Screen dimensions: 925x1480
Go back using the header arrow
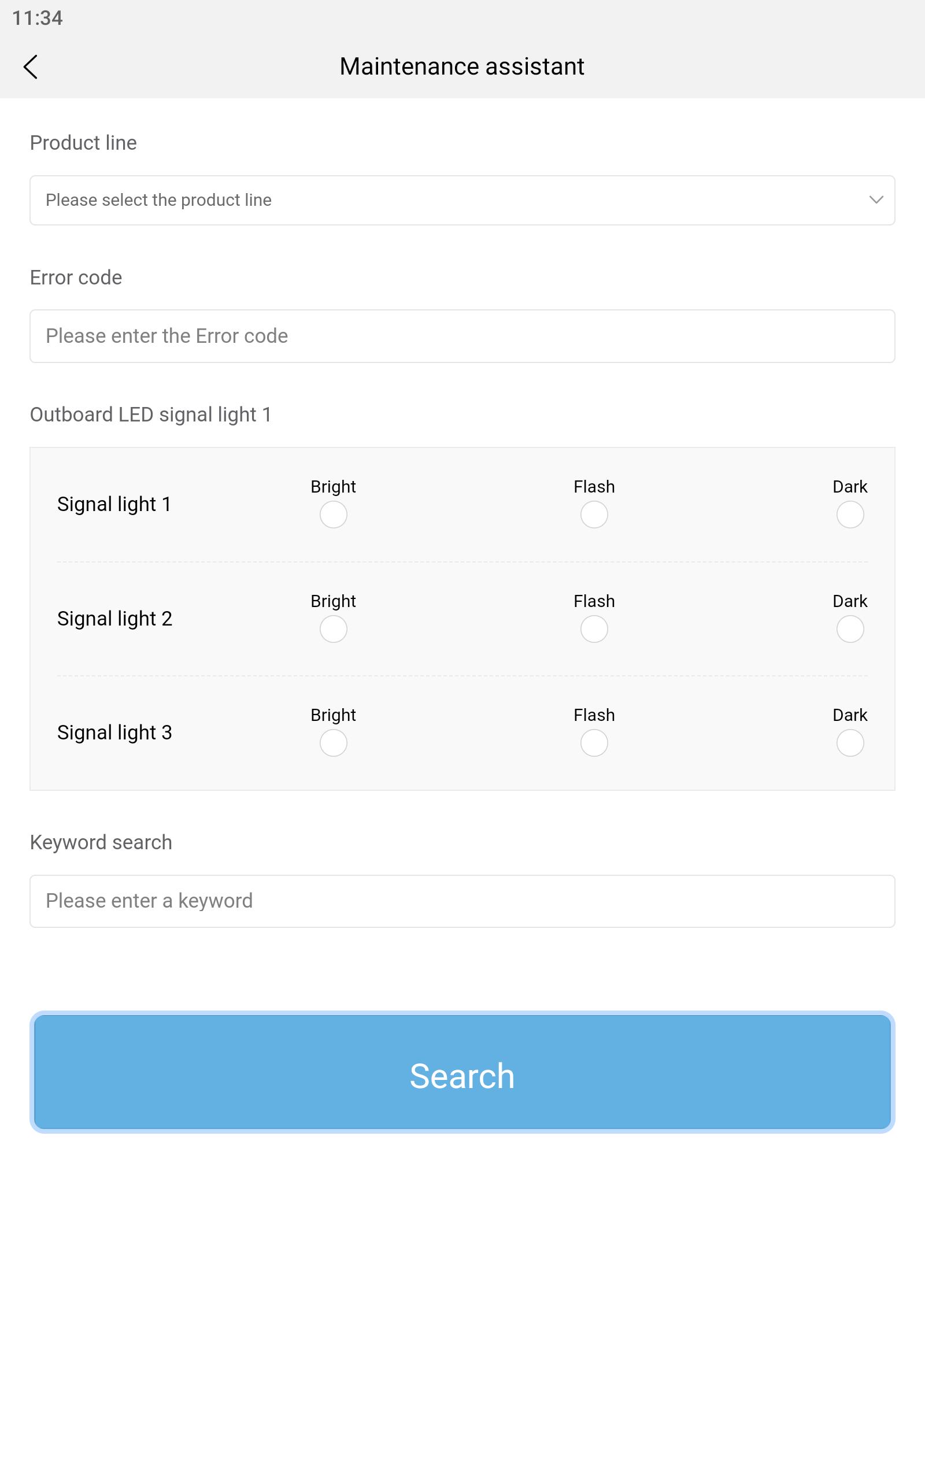point(31,66)
